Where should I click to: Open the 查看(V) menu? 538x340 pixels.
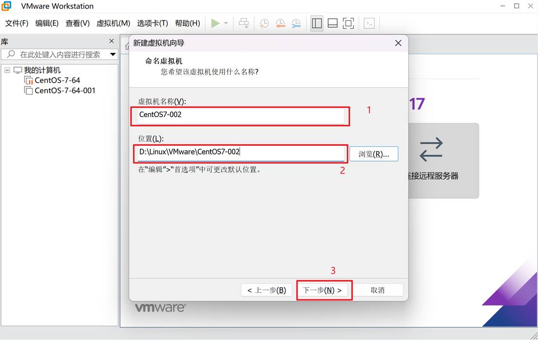coord(78,23)
